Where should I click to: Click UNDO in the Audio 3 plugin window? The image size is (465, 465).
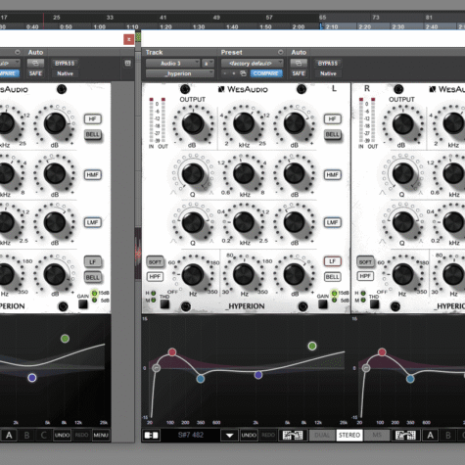pyautogui.click(x=249, y=436)
